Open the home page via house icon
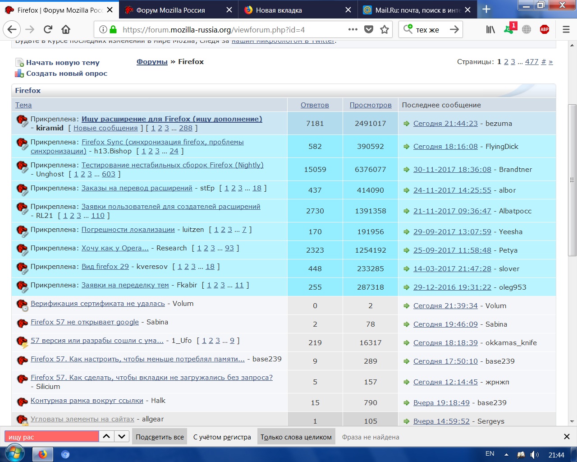577x462 pixels. point(66,29)
